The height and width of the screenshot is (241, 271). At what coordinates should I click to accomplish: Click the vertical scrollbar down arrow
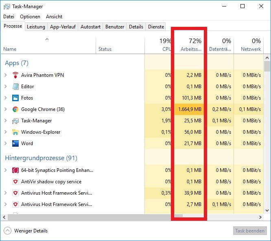click(x=267, y=210)
